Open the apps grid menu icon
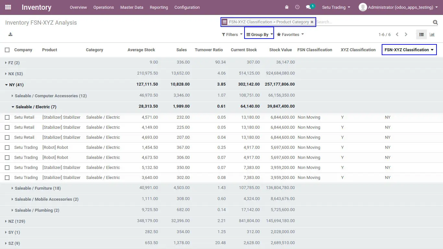 tap(8, 7)
